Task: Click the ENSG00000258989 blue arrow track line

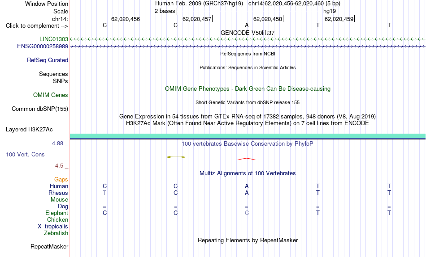Action: click(248, 46)
